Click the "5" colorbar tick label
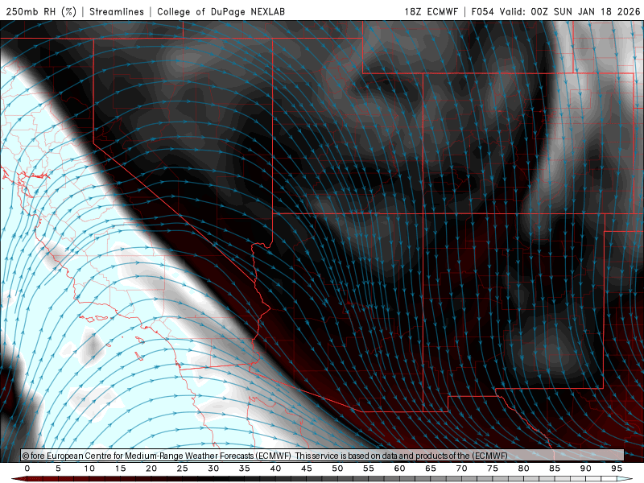Screen dimensions: 644x483 (x=58, y=469)
